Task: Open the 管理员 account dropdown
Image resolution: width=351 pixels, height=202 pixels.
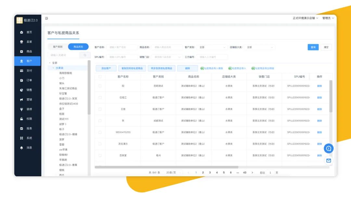Action: [328, 18]
